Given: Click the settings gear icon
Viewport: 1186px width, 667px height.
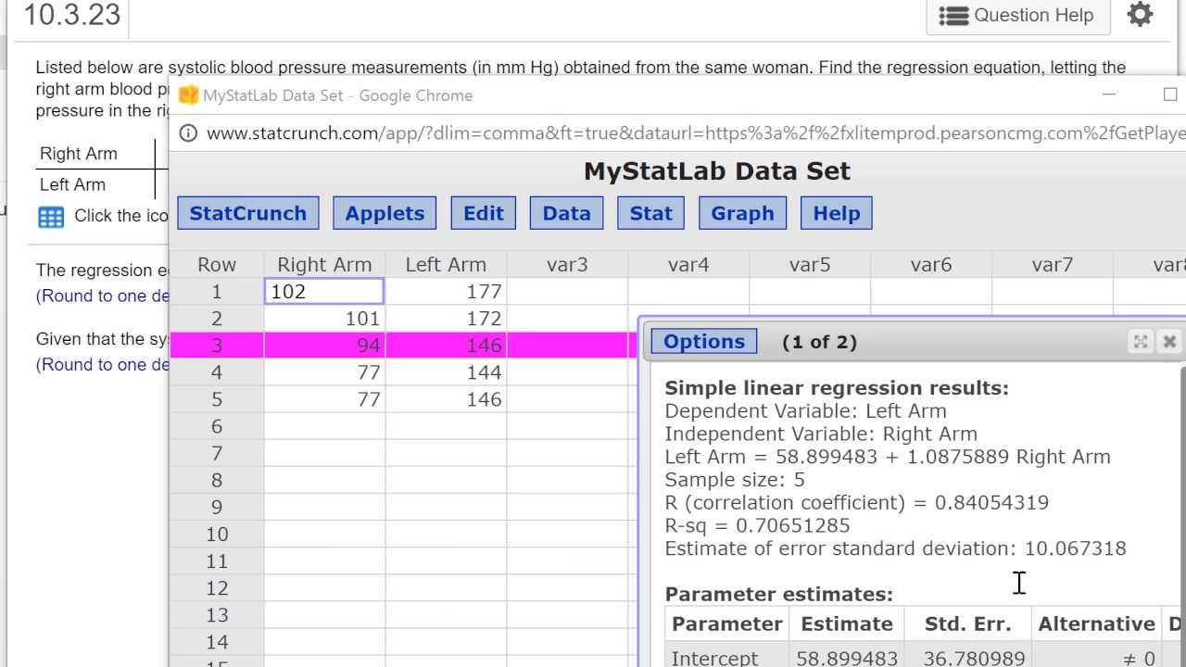Looking at the screenshot, I should 1140,15.
